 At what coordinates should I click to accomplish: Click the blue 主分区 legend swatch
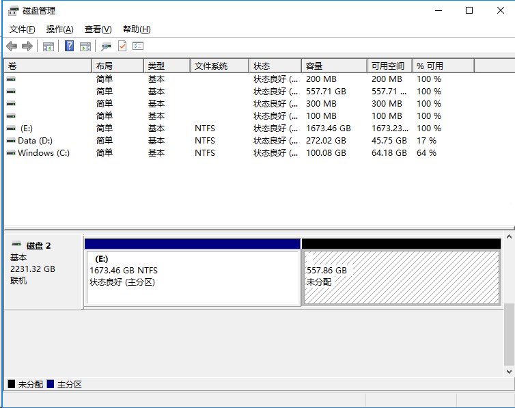[x=51, y=385]
